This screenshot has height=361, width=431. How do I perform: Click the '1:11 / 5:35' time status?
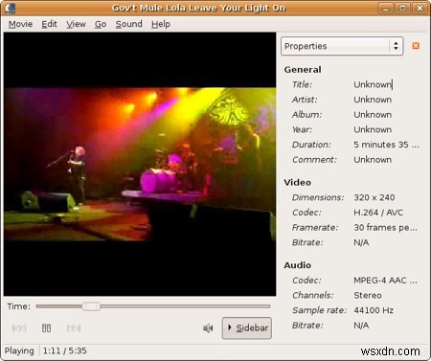(65, 350)
